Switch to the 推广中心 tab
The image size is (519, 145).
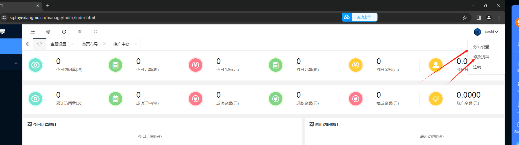tap(121, 44)
